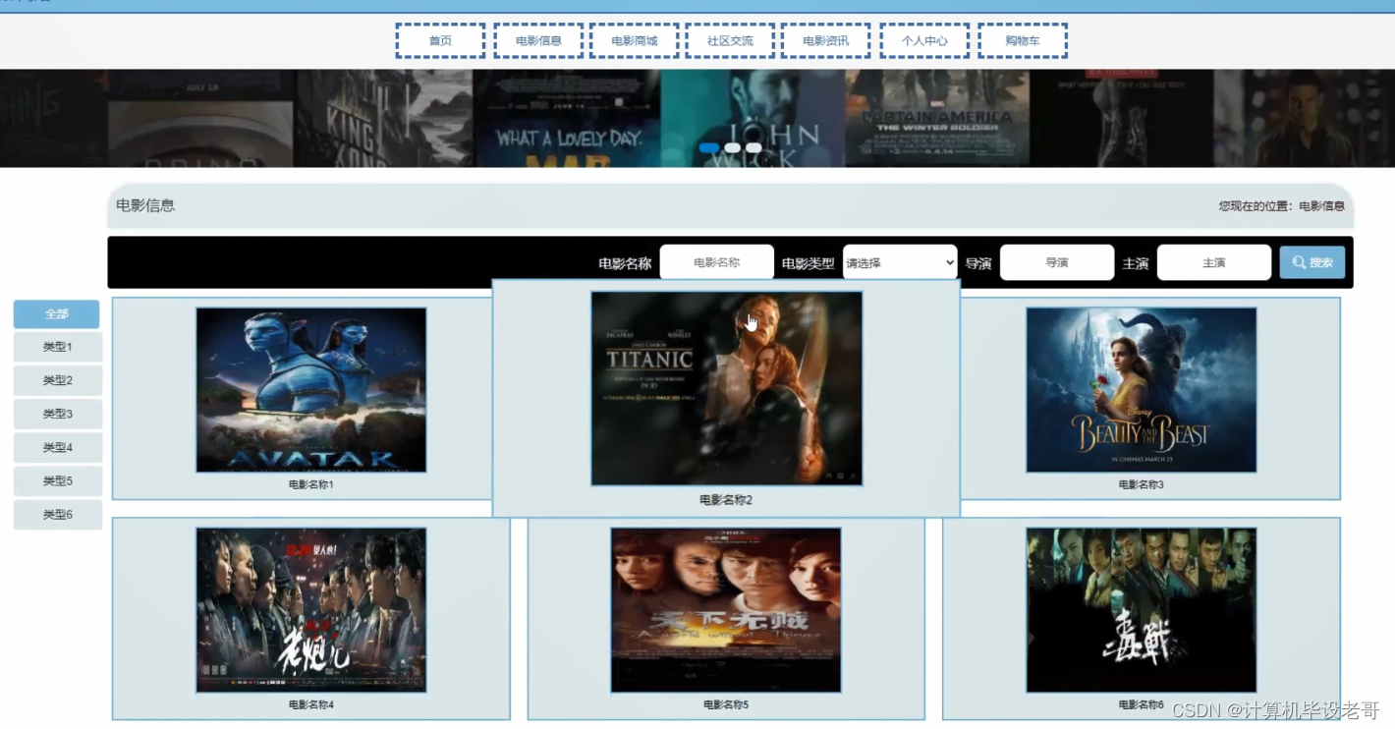
Task: Open the 首页 navigation tab
Action: pos(440,41)
